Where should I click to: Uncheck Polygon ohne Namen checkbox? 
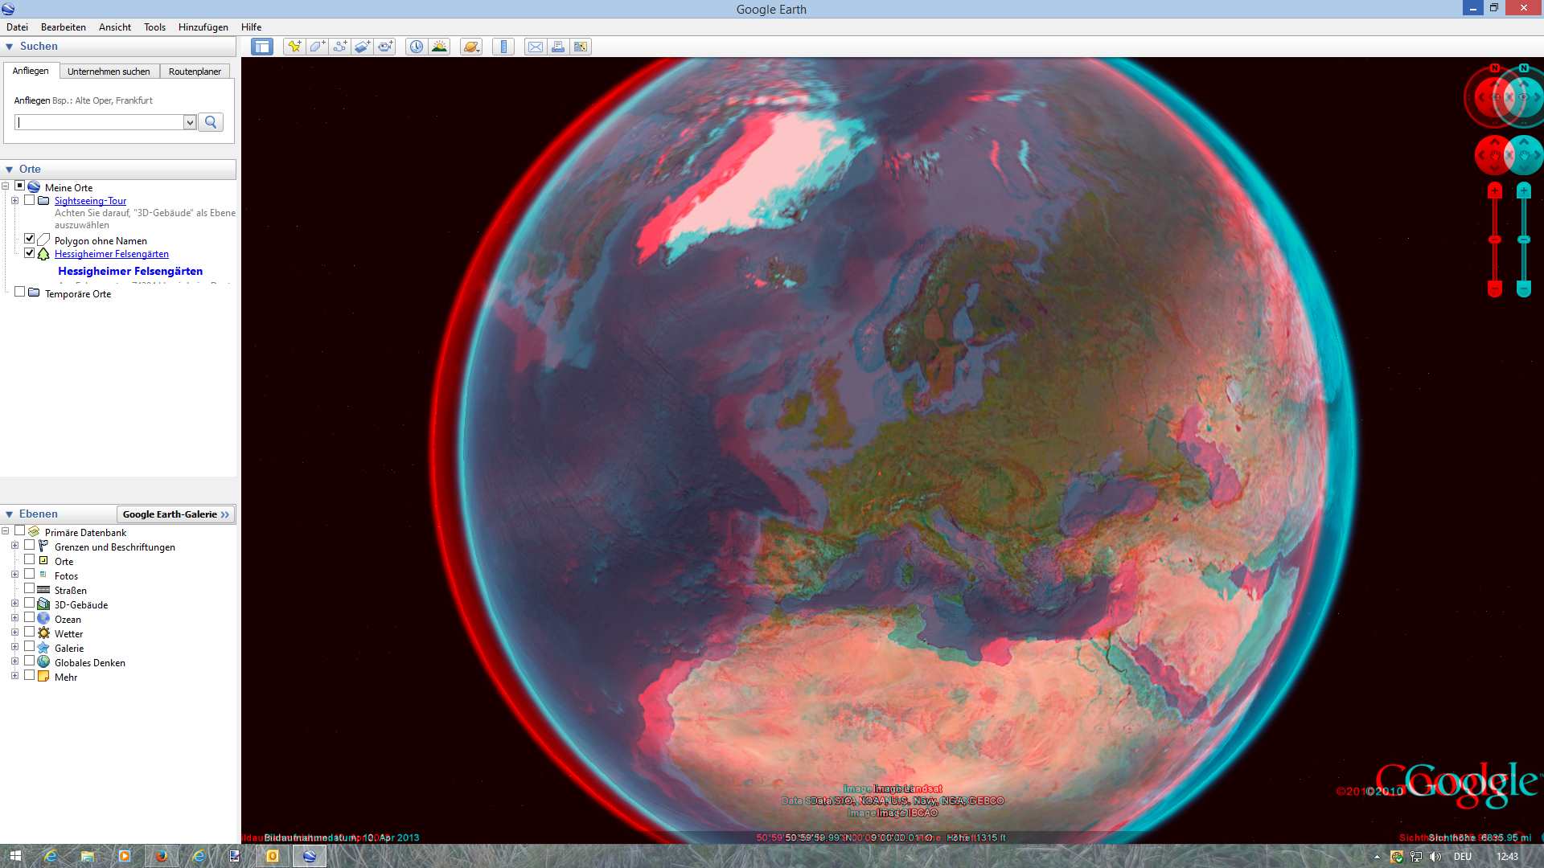point(30,240)
